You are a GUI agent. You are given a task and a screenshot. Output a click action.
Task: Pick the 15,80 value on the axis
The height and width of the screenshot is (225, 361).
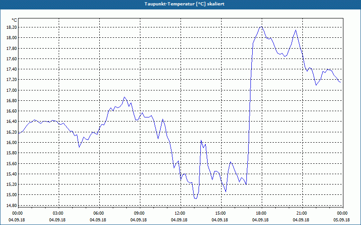click(13, 153)
